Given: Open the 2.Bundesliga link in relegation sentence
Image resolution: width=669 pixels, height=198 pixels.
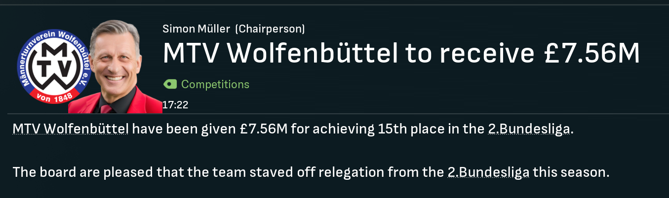Looking at the screenshot, I should pyautogui.click(x=488, y=172).
